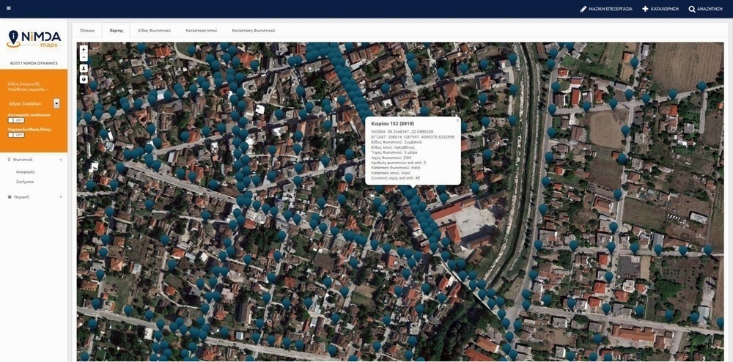This screenshot has height=362, width=733.
Task: Switch to the Πίνακας tab
Action: 87,30
